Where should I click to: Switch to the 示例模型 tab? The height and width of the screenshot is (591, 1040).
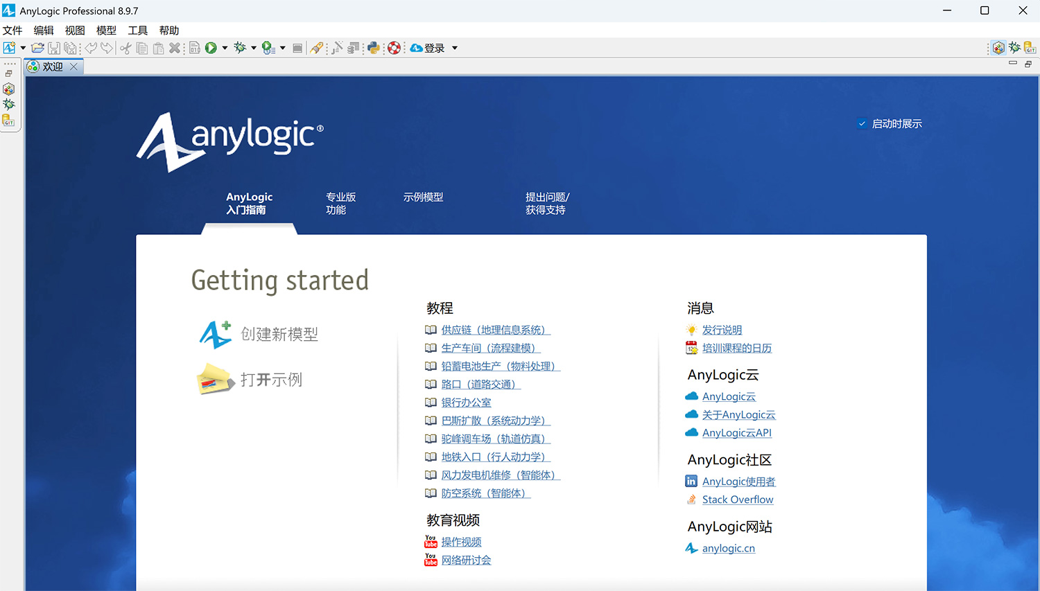coord(424,197)
